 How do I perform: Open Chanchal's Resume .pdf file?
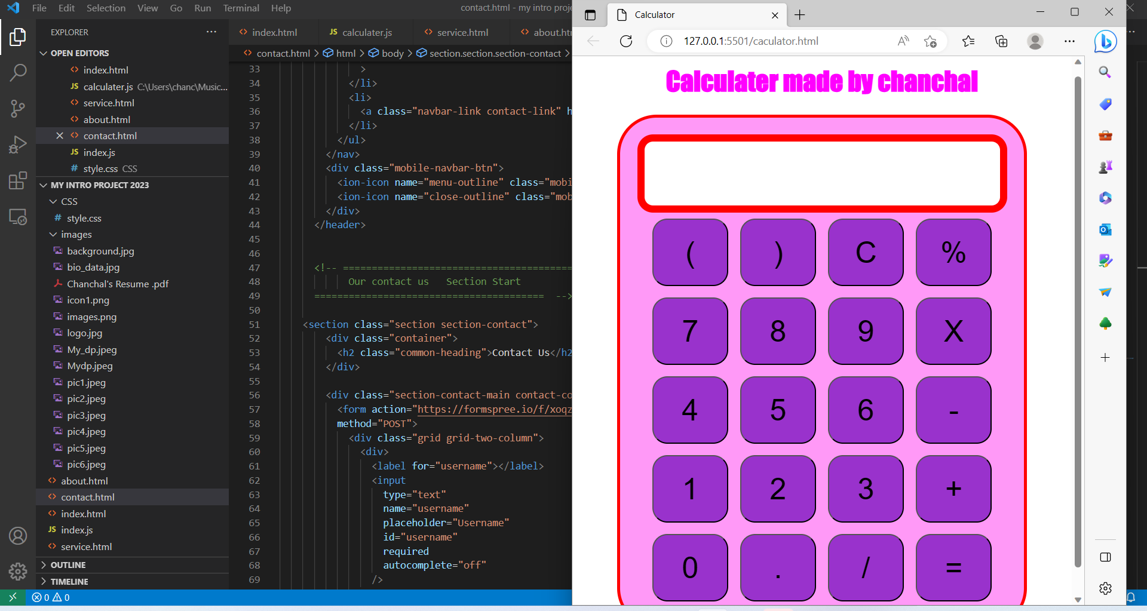point(117,284)
